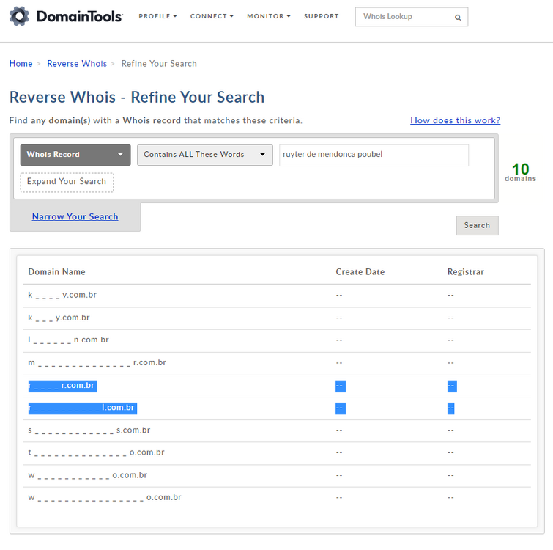Click the 10 domains count
Viewport: 553px width, 550px height.
(x=520, y=172)
